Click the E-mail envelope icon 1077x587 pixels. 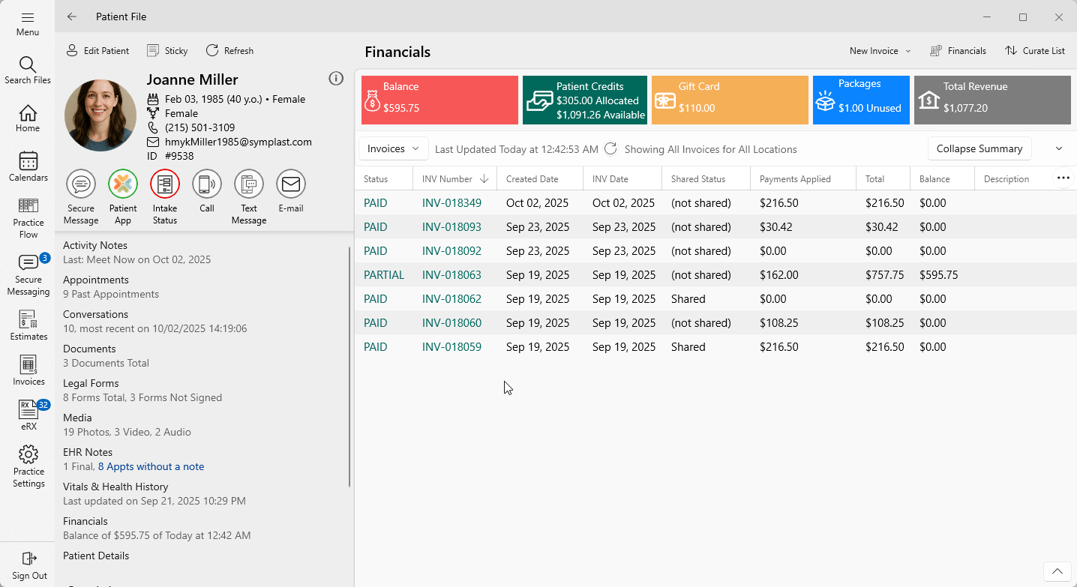coord(291,184)
